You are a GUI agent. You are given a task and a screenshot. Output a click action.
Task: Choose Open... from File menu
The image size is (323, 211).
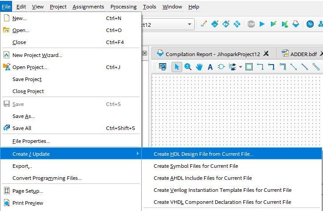pos(71,30)
